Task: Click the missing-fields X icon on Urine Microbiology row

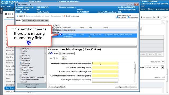Action: (x=60, y=35)
